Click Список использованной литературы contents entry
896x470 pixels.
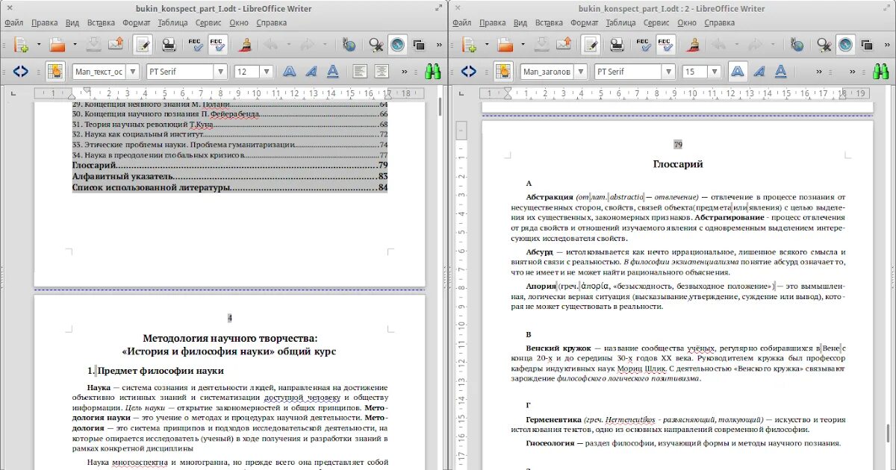coord(229,187)
